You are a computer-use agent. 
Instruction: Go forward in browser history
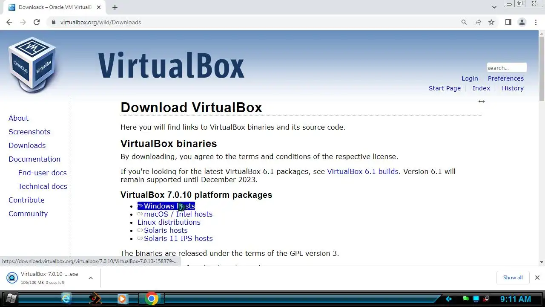tap(23, 22)
